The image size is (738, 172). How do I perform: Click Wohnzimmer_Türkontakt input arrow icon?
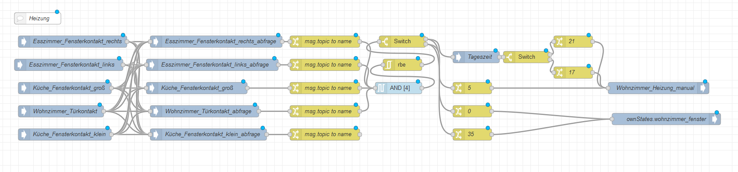(x=23, y=111)
